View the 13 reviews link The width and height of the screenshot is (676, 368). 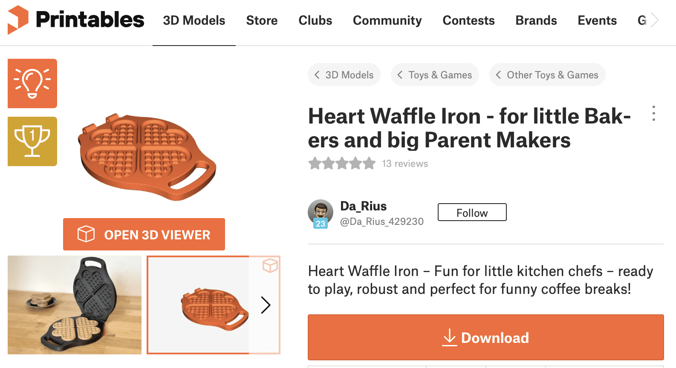405,164
